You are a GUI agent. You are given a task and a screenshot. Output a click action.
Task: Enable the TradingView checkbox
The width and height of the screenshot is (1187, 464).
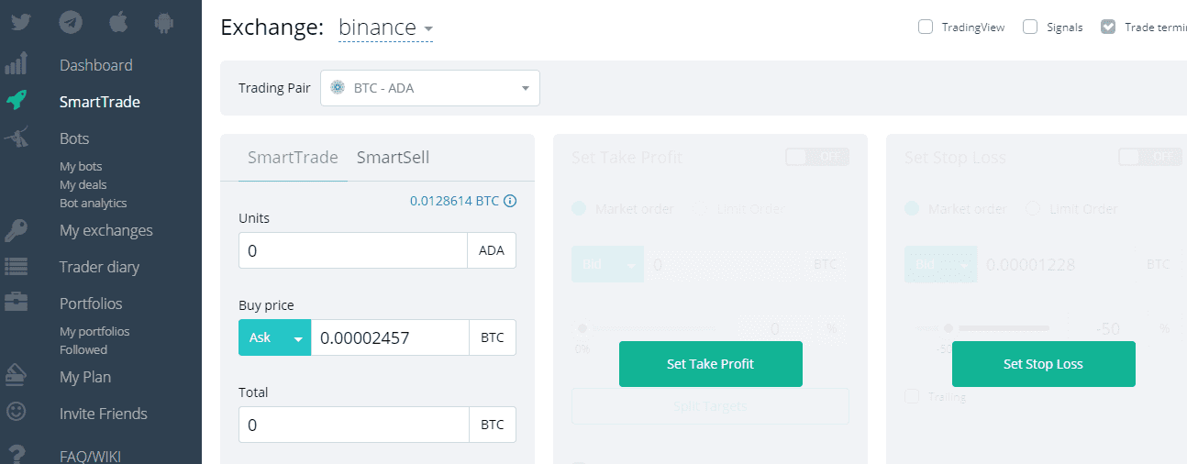(926, 28)
